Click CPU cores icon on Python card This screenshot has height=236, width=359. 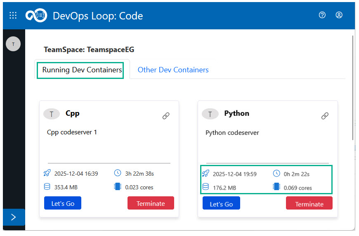276,187
